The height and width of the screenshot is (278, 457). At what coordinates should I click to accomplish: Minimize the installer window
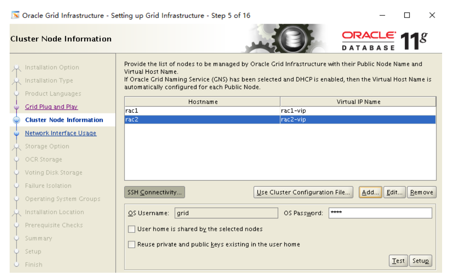coord(382,15)
